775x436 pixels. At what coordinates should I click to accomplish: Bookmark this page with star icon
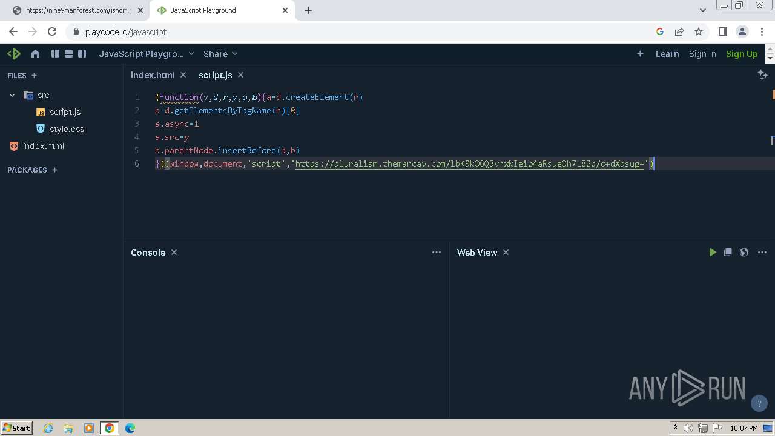click(x=699, y=31)
